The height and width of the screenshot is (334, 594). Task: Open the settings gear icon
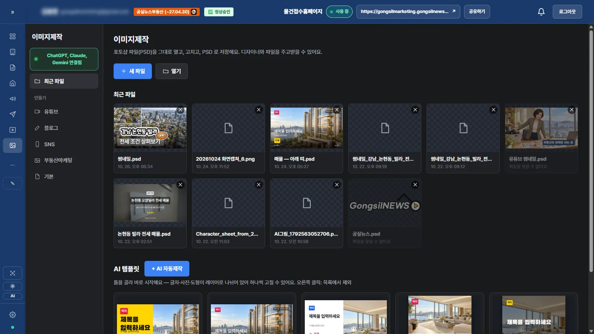[13, 315]
